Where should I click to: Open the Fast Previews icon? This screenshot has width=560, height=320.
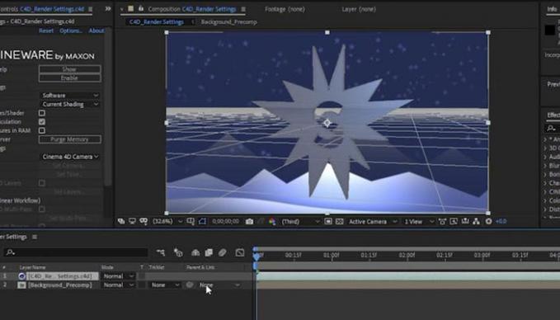point(454,221)
